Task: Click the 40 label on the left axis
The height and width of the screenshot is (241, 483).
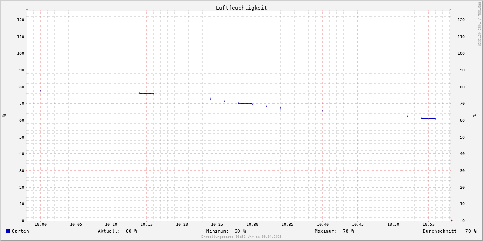Action: (x=22, y=153)
